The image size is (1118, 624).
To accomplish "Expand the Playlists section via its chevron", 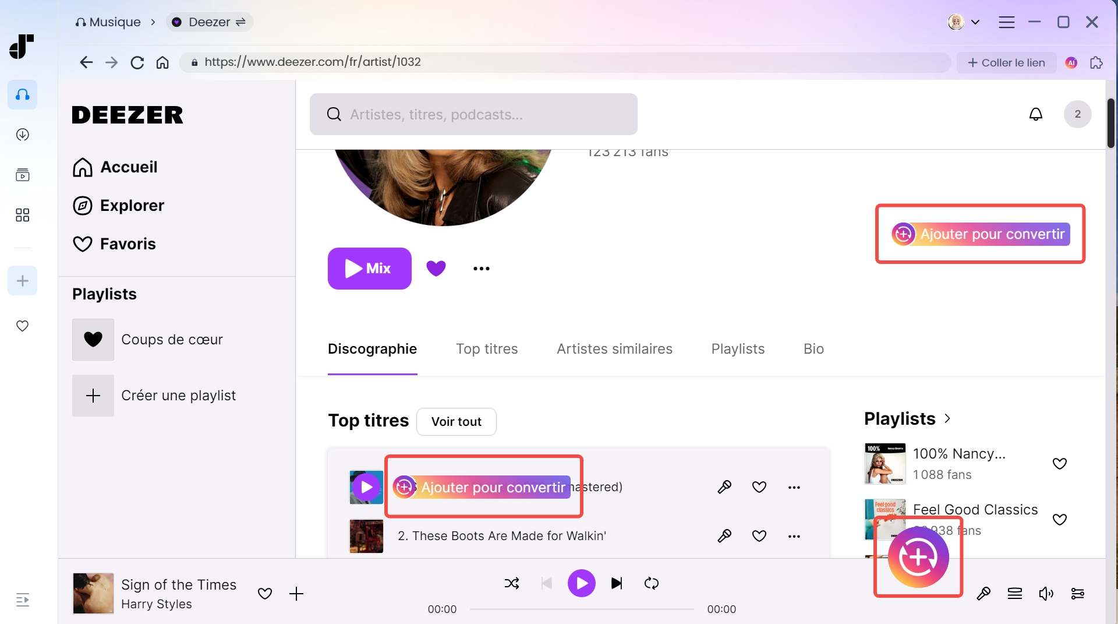I will [947, 418].
